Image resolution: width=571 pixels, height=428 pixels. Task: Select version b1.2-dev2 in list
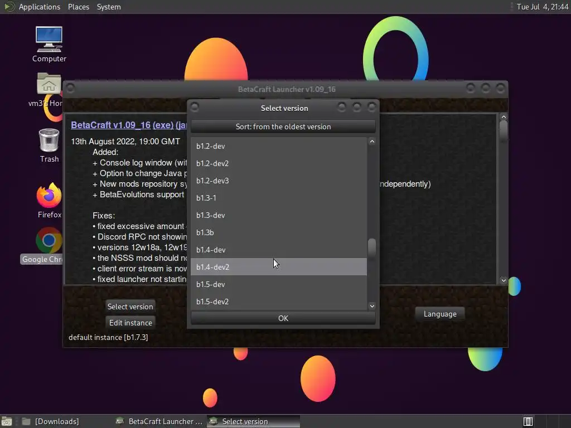click(279, 163)
